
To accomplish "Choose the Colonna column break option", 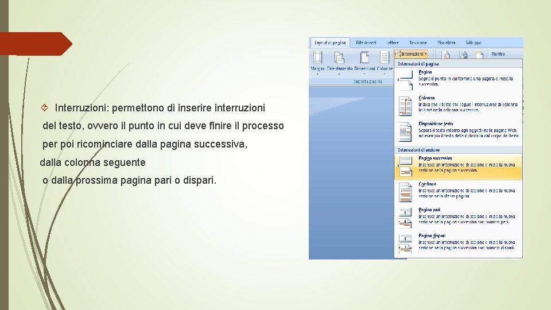I will pos(458,106).
